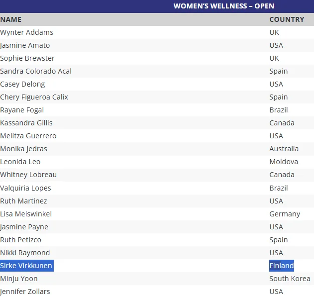Select the Sophie Brewster row name
Image resolution: width=314 pixels, height=297 pixels.
click(x=27, y=58)
